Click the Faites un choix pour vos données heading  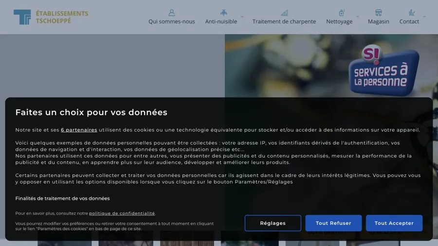tap(91, 112)
